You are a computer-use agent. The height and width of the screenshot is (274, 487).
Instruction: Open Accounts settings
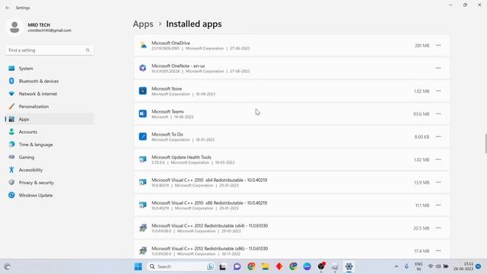(49, 132)
